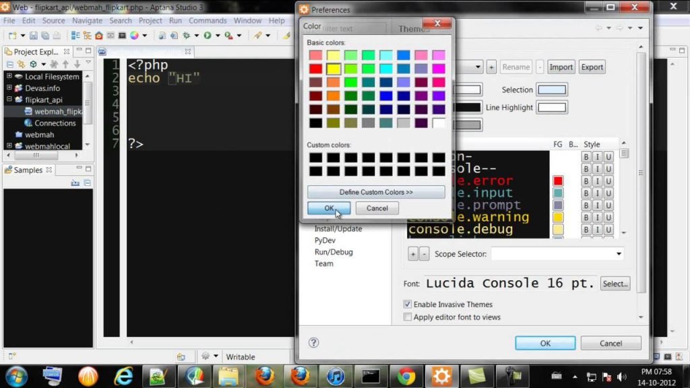The width and height of the screenshot is (690, 388).
Task: Cancel the Color dialog
Action: tap(377, 208)
